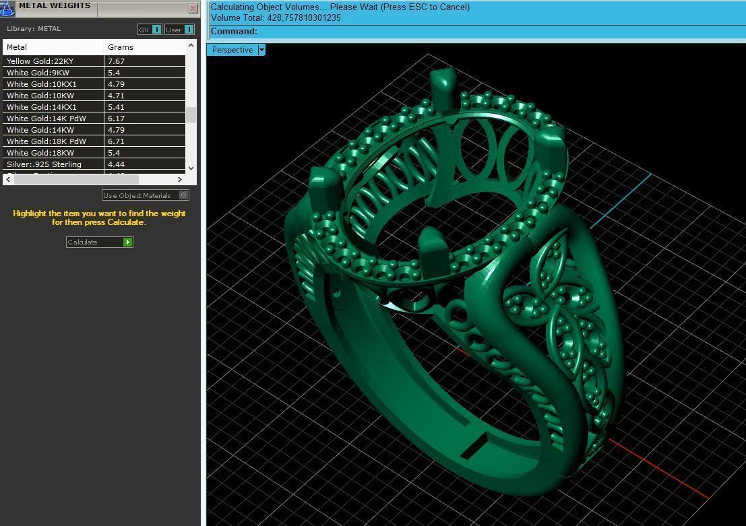Close the Metal Weights panel

[x=193, y=8]
